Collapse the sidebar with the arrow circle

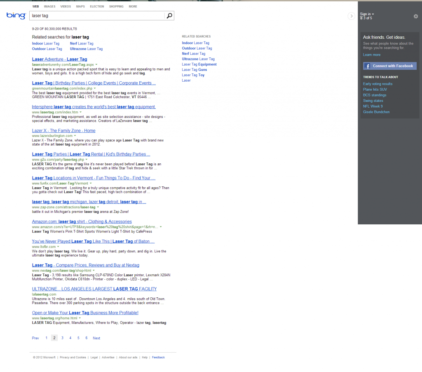point(351,16)
